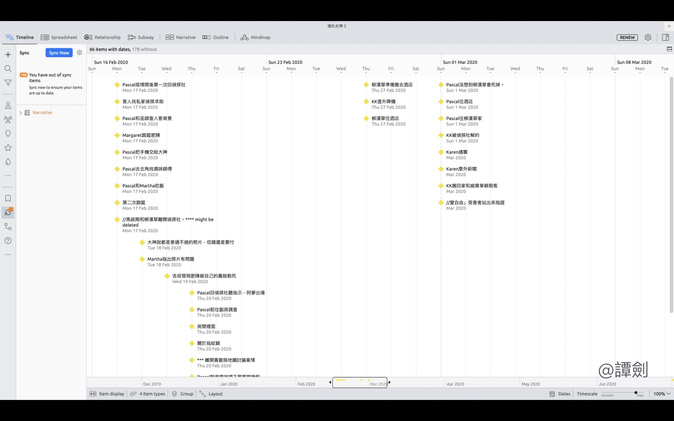The image size is (674, 421).
Task: Expand the Narrative tree item
Action: click(x=21, y=113)
